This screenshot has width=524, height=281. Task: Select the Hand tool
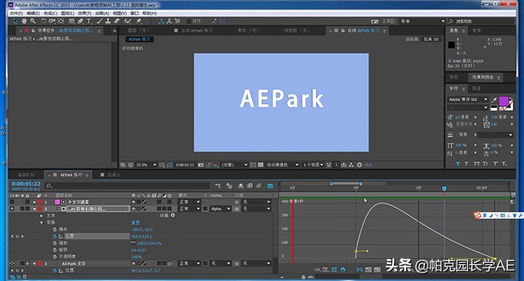[24, 21]
